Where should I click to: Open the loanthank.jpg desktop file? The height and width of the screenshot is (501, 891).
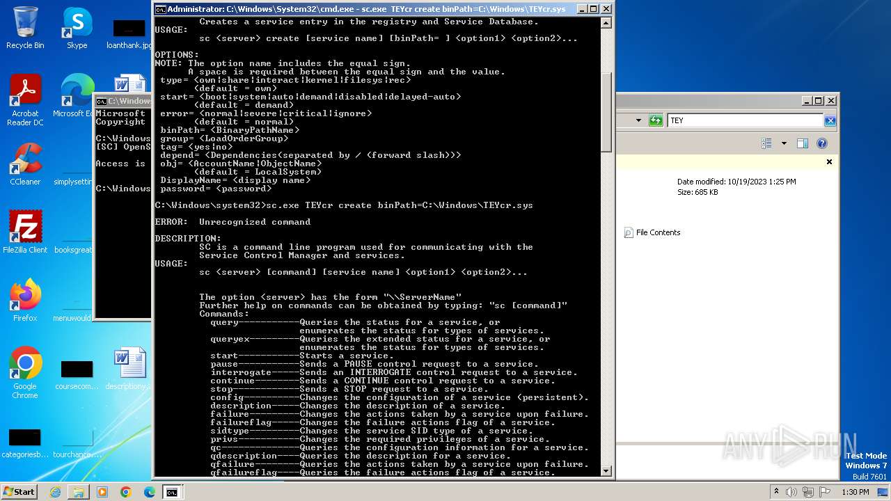pos(129,33)
